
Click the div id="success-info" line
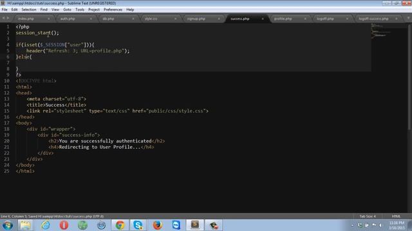click(69, 135)
